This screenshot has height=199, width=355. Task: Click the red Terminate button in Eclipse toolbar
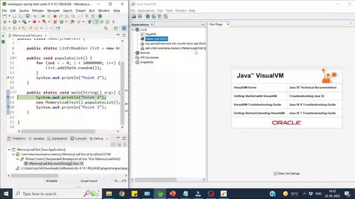(x=55, y=16)
